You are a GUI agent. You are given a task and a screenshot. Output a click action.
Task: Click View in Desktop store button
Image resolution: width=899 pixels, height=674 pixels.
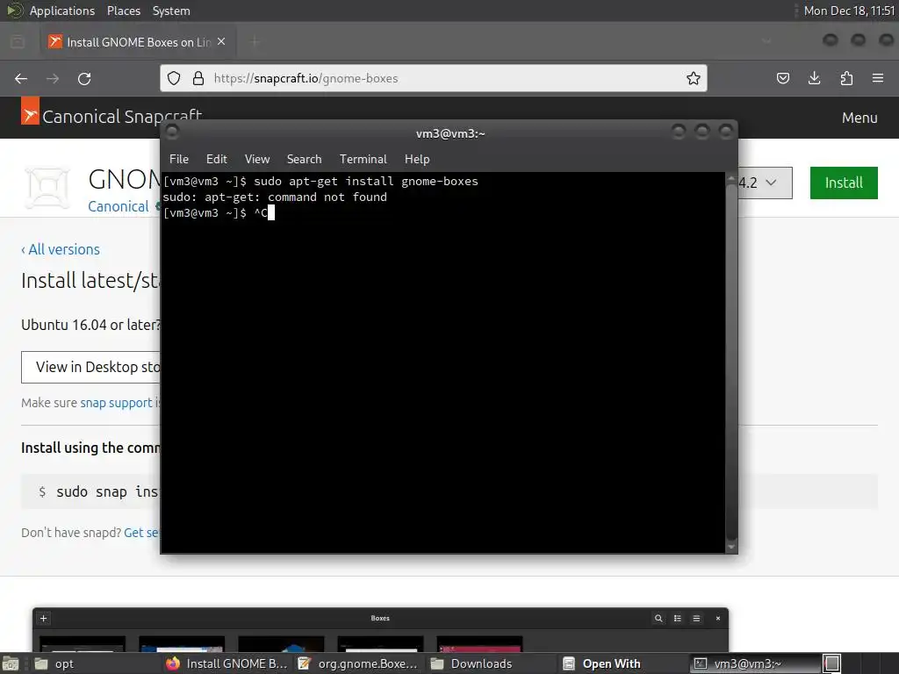tap(91, 367)
